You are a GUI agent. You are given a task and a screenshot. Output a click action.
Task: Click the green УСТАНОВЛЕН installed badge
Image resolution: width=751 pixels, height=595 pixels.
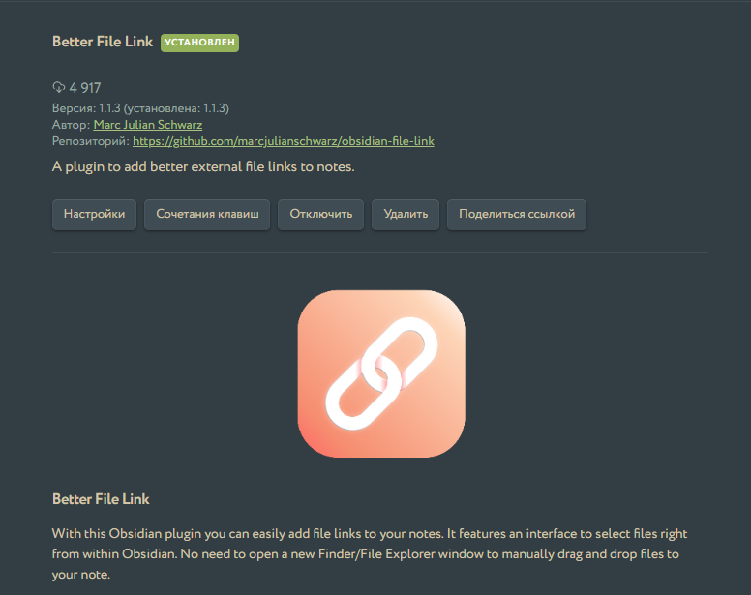click(199, 43)
